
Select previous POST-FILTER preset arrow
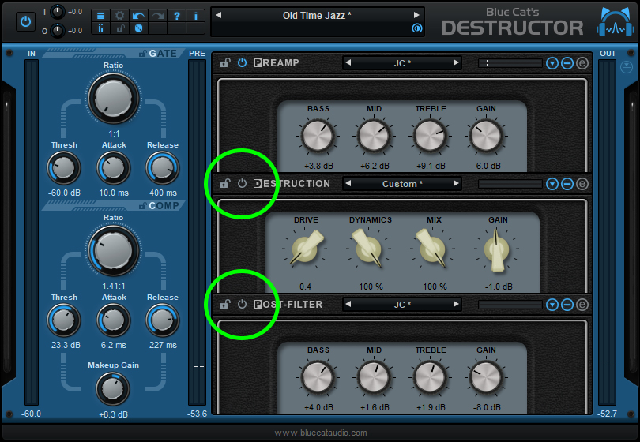tap(348, 304)
